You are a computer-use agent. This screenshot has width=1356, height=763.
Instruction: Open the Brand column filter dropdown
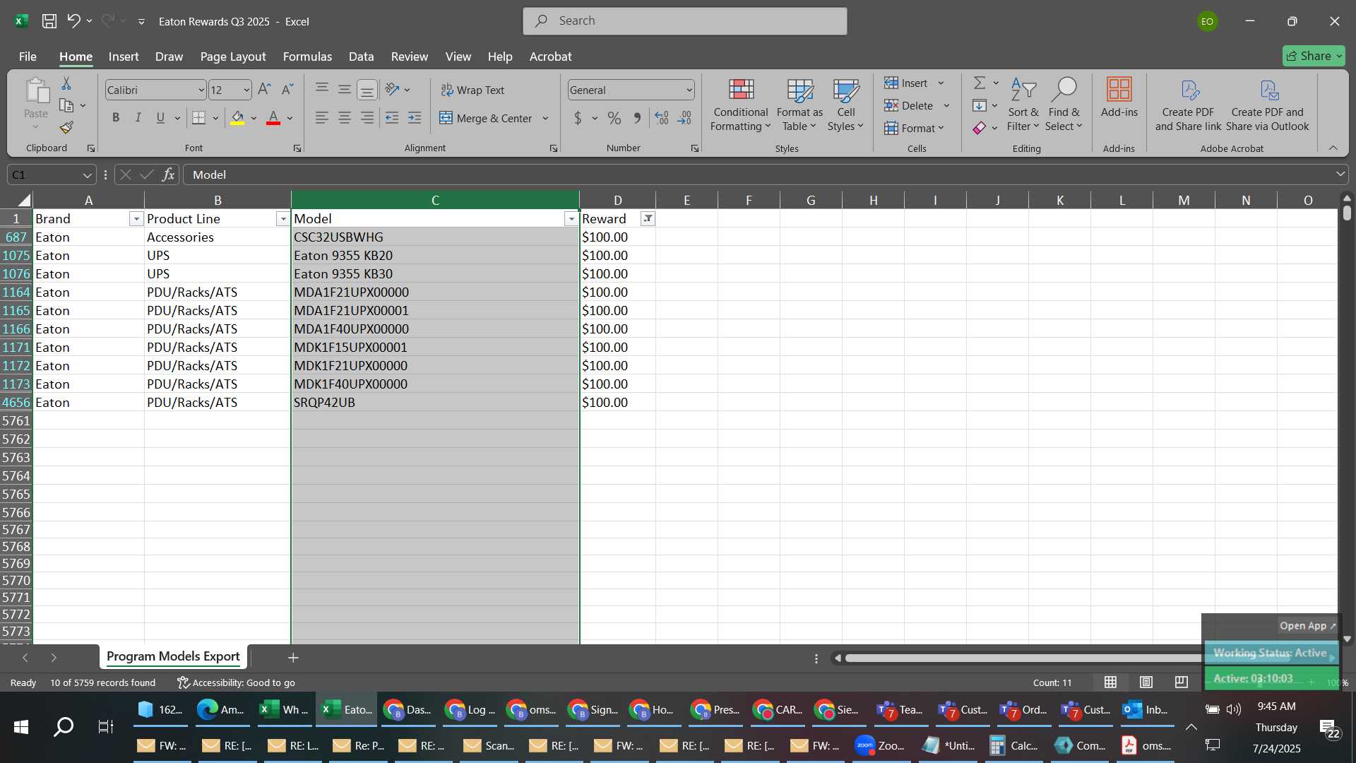[x=136, y=219]
